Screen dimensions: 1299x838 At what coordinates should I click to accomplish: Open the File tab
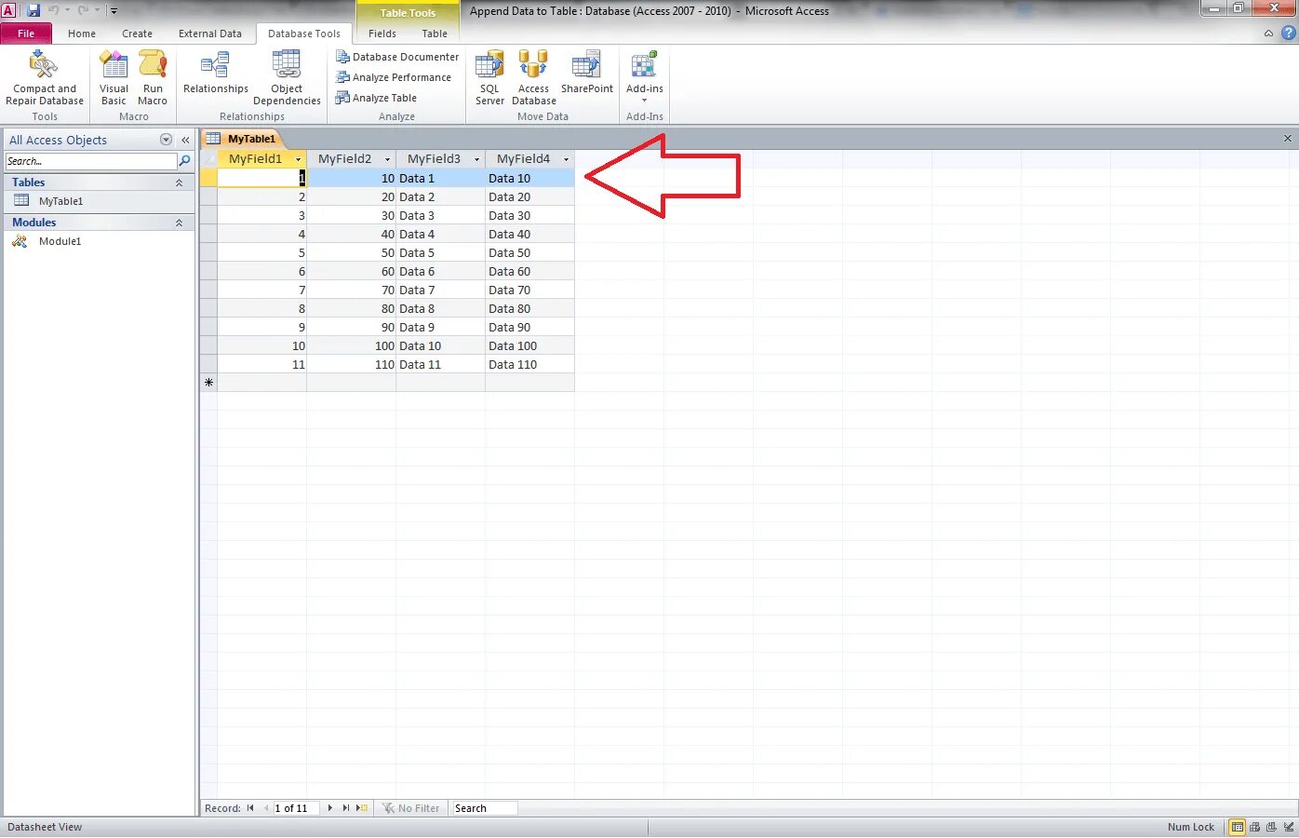click(x=26, y=34)
